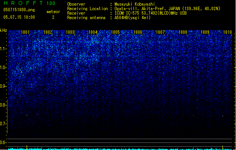236x150 pixels.
Task: Click the HROFFT program title
Action: pos(24,3)
